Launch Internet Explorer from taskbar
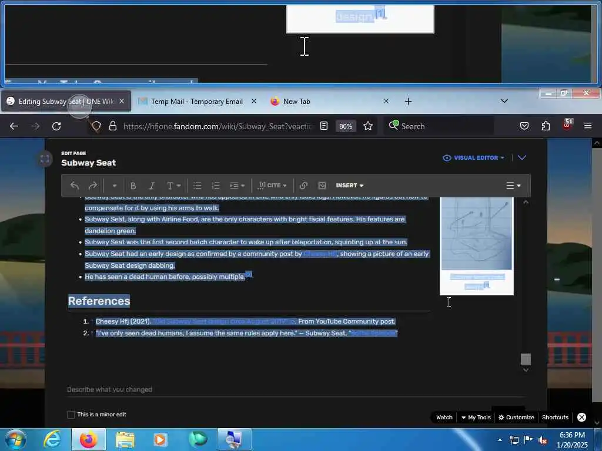Screen dimensions: 602x451 (52, 439)
